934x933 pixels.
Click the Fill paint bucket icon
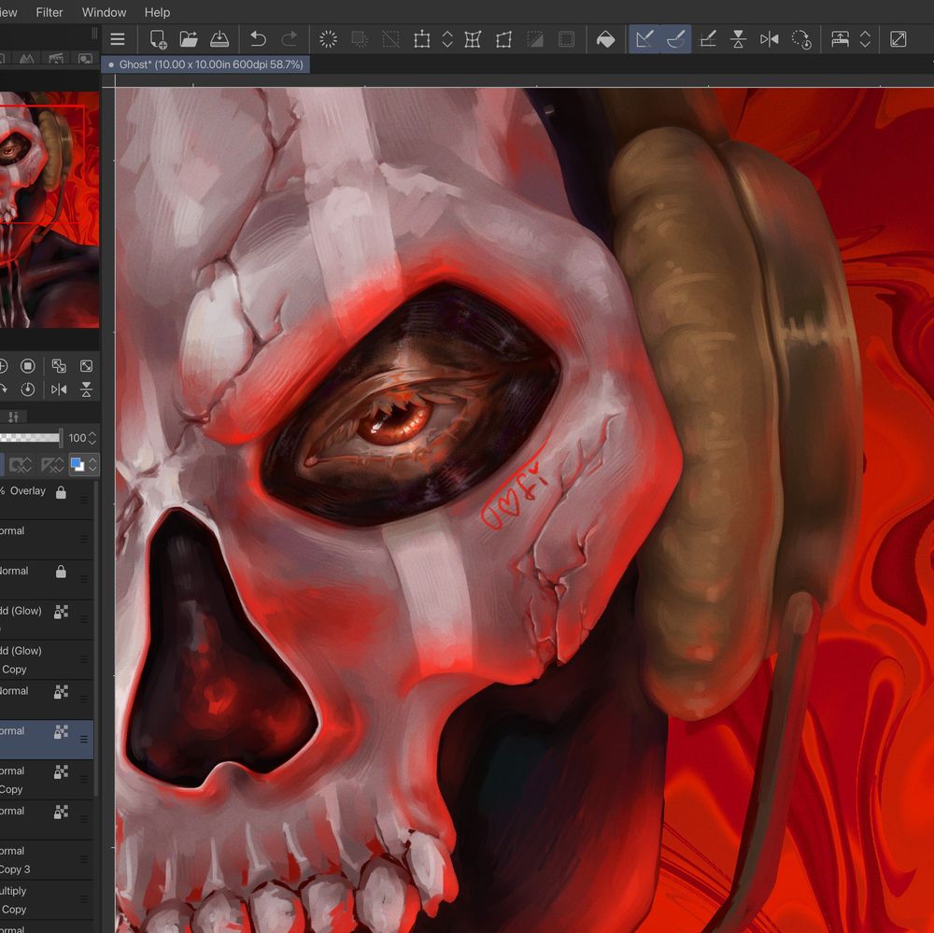(606, 39)
